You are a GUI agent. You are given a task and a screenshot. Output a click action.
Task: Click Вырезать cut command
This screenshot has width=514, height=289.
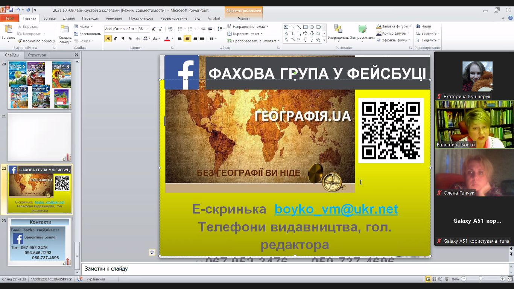tap(27, 27)
